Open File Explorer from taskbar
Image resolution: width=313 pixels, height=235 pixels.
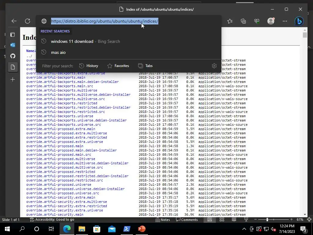pyautogui.click(x=82, y=229)
